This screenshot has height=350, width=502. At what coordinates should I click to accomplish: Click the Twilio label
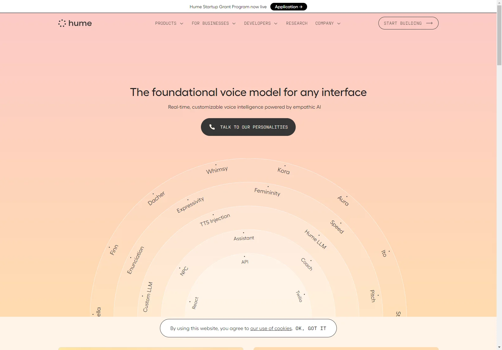click(x=299, y=296)
